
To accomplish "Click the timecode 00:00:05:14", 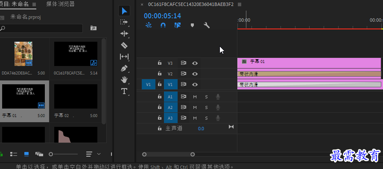I will tap(162, 16).
